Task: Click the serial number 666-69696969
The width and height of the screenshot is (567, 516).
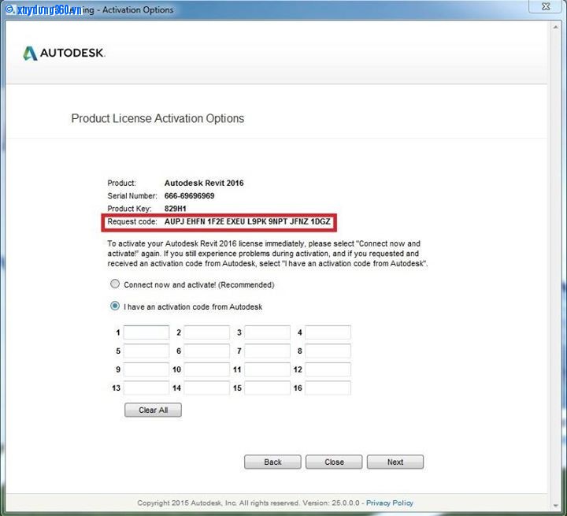Action: 189,195
